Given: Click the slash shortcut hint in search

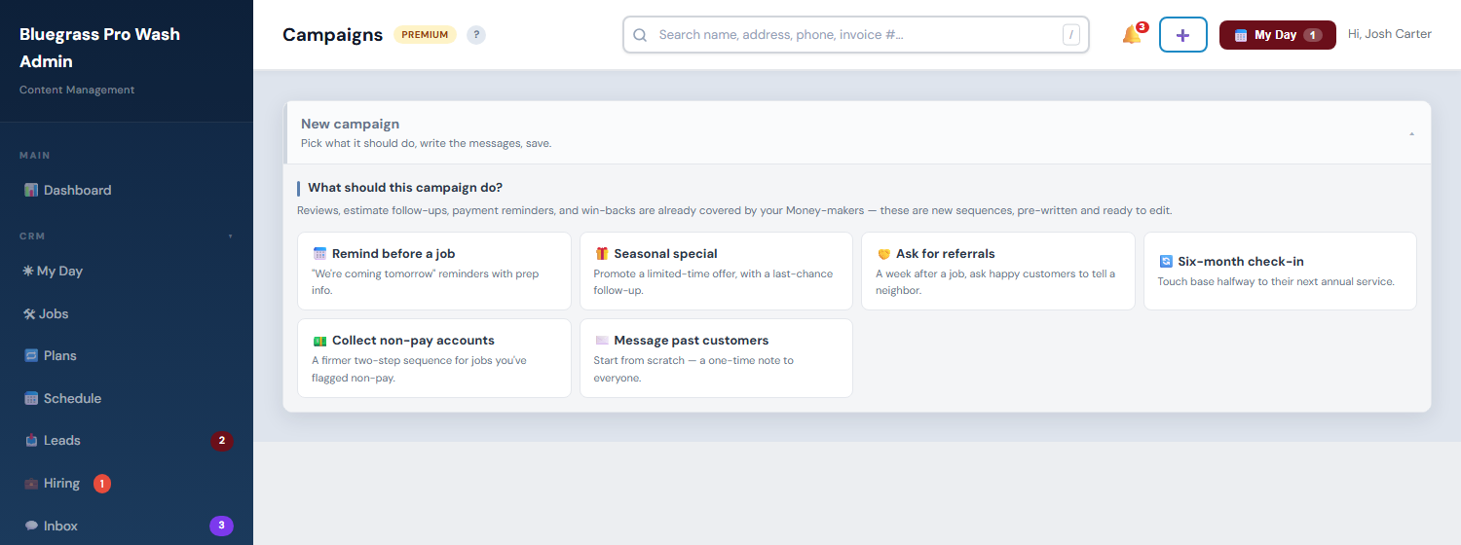Looking at the screenshot, I should pyautogui.click(x=1071, y=35).
